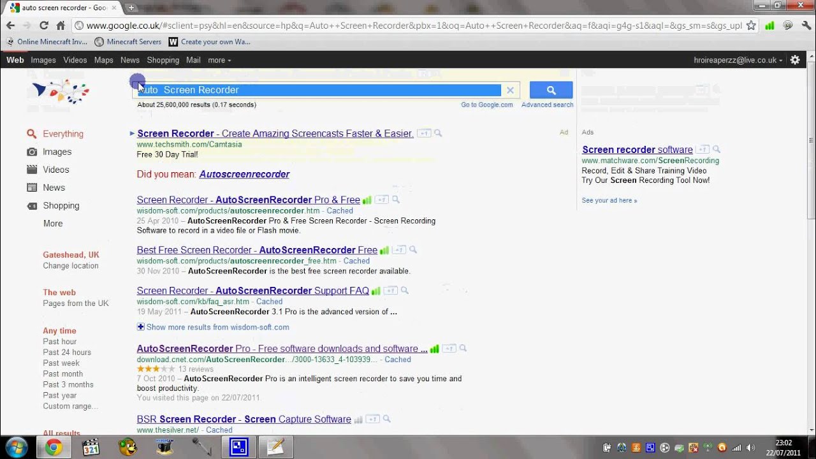
Task: Open Media Player Classic taskbar icon
Action: click(x=91, y=448)
